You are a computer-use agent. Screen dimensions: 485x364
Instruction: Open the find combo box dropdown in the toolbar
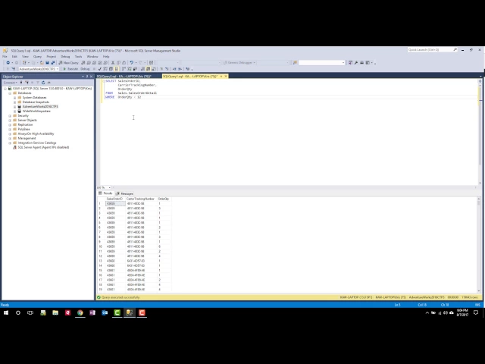pos(343,62)
